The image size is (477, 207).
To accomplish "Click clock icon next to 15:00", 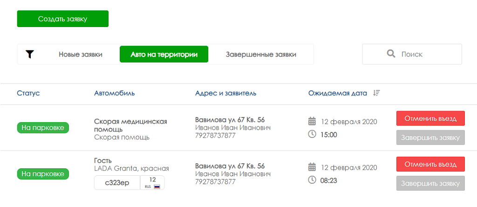I will (312, 134).
